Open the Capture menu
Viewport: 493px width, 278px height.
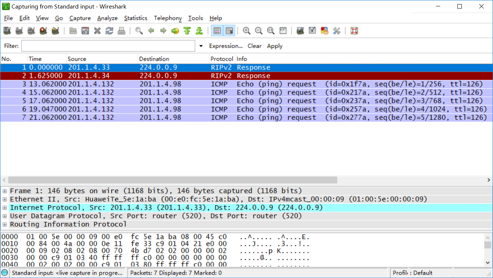click(x=80, y=18)
